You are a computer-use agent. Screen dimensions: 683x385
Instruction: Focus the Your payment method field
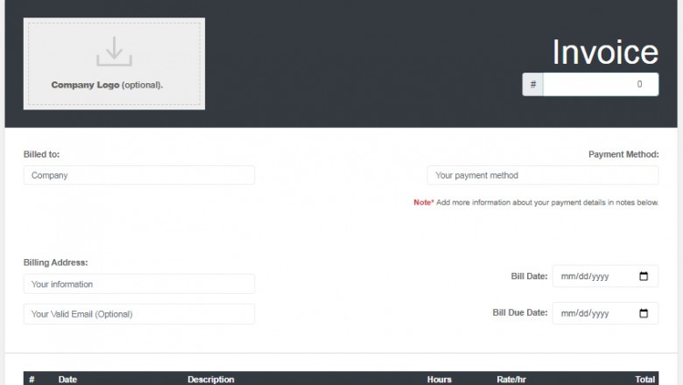543,175
